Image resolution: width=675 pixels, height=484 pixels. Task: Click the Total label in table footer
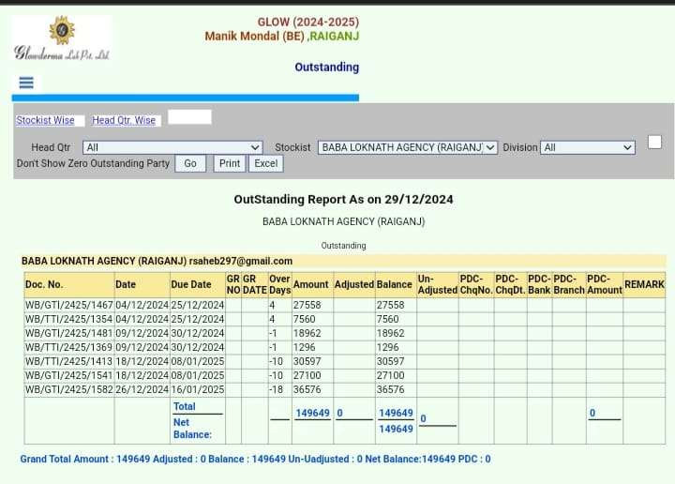185,406
